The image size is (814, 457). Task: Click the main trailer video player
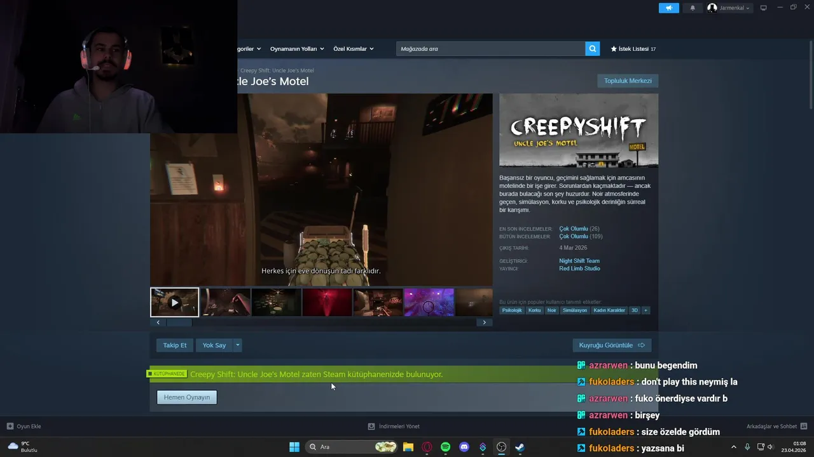[x=321, y=190]
